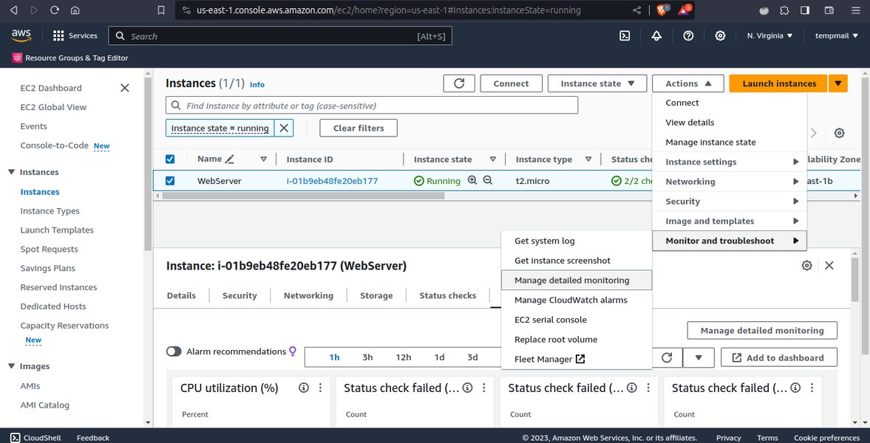Open the notifications bell icon

pyautogui.click(x=656, y=36)
